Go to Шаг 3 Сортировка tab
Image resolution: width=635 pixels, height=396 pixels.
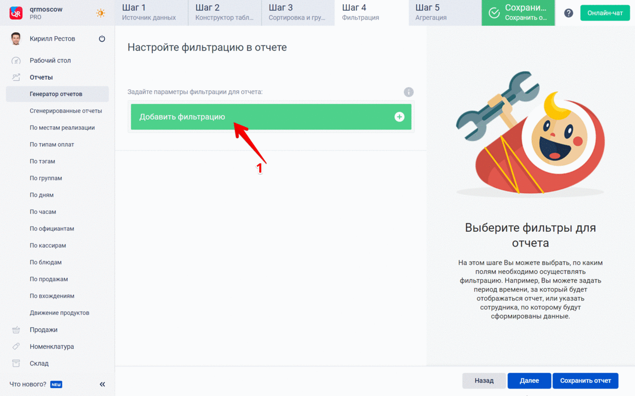[298, 13]
